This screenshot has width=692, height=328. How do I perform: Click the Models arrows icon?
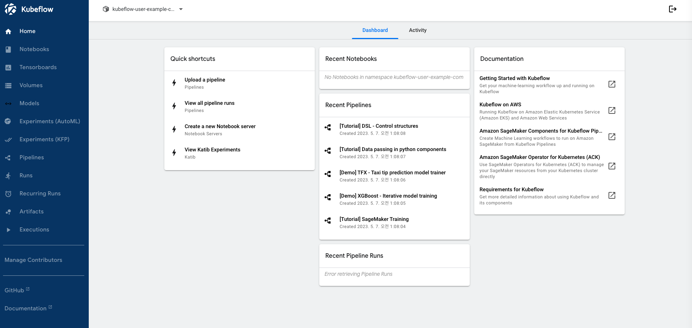(8, 104)
